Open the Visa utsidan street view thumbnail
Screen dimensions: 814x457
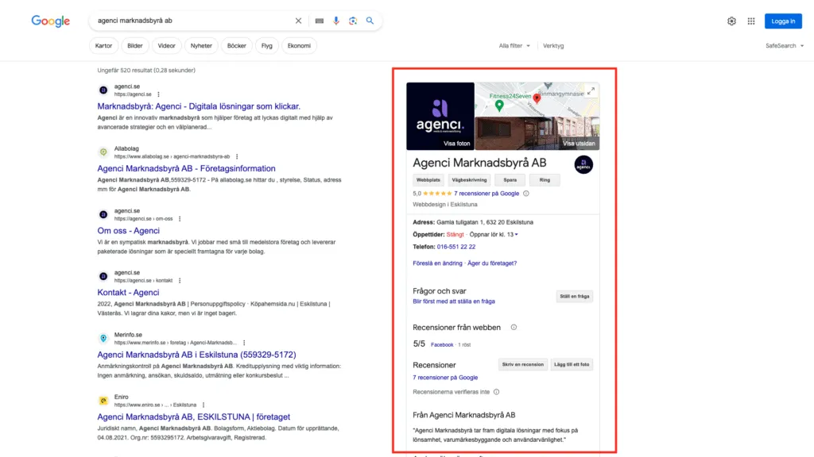click(x=537, y=133)
